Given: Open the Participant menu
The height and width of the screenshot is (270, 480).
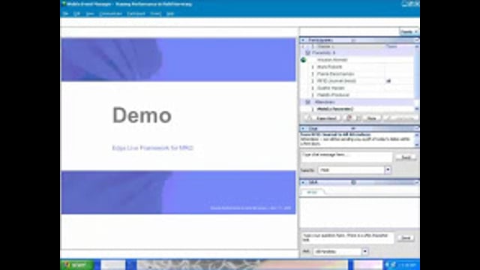Looking at the screenshot, I should click(x=136, y=13).
